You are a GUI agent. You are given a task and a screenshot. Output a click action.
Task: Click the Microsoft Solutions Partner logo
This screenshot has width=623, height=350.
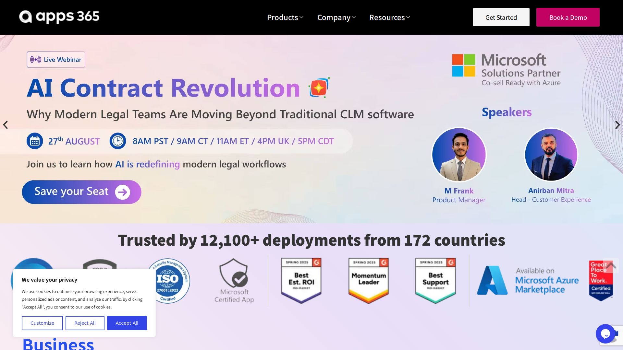tap(506, 70)
